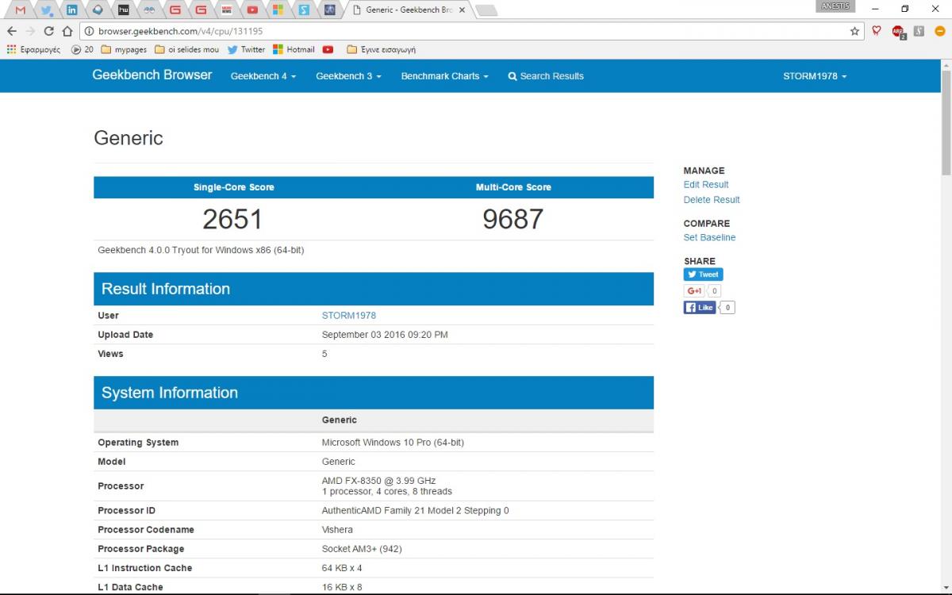This screenshot has width=952, height=595.
Task: Open the mypages bookmark folder
Action: [x=124, y=49]
